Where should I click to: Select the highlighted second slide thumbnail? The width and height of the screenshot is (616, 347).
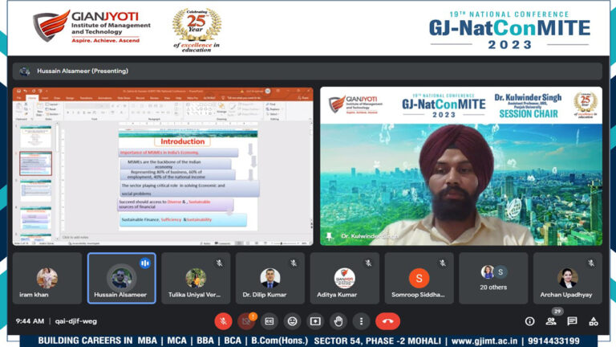coord(36,163)
